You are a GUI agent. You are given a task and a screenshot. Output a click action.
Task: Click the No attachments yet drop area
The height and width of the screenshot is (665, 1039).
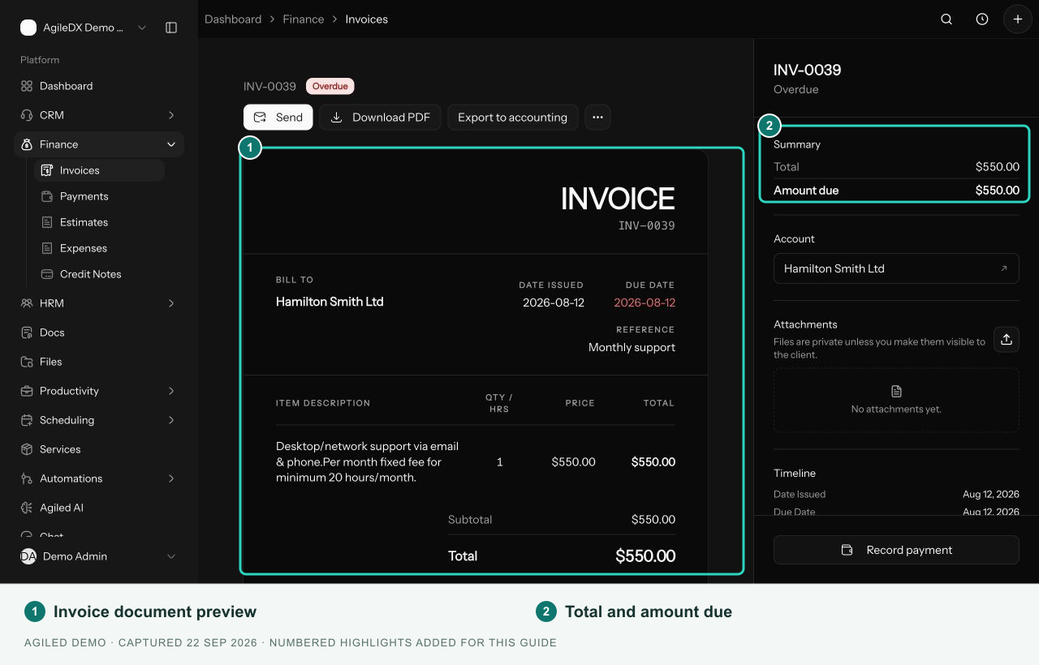click(896, 401)
